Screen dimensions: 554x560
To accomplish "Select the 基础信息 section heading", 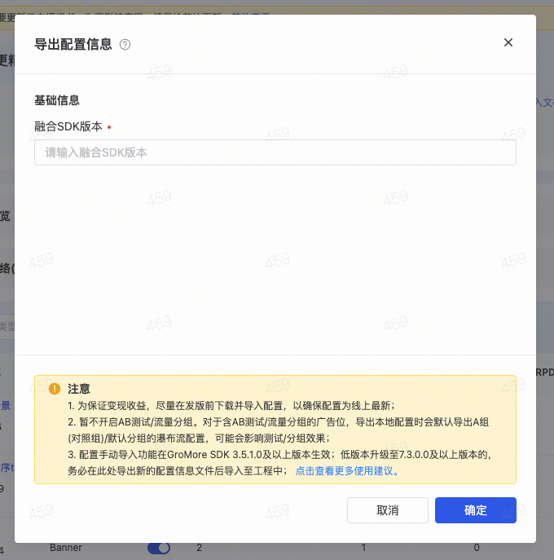I will tap(57, 100).
